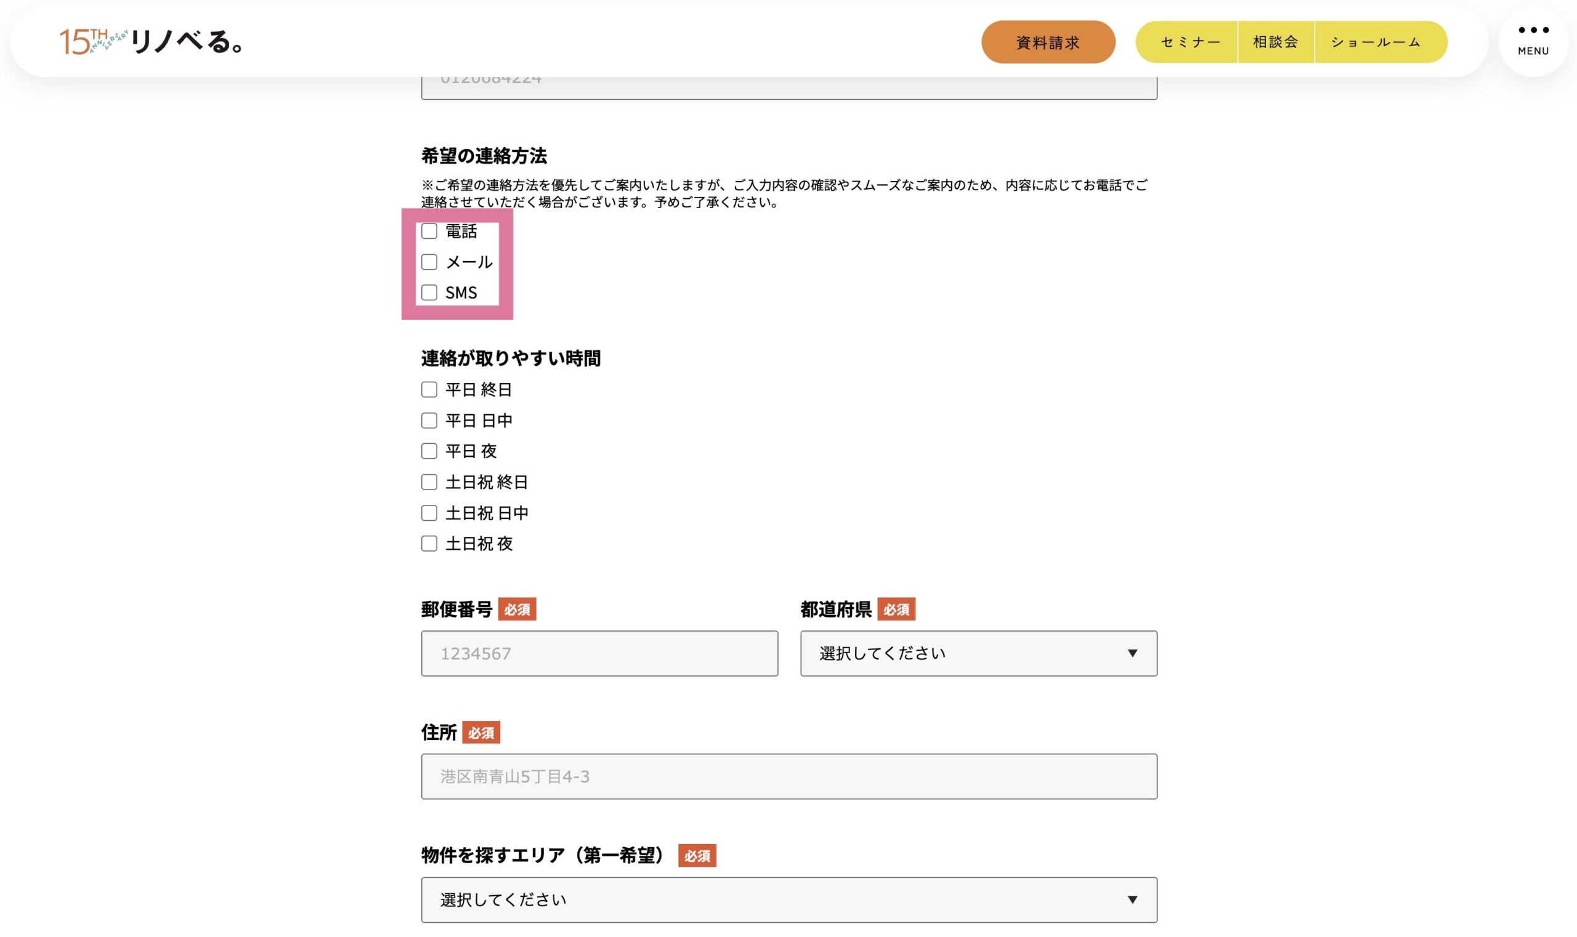Viewport: 1577px width, 937px height.
Task: Open the 相談会 navigation item
Action: tap(1275, 42)
